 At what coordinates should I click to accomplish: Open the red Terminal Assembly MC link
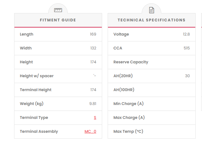(x=90, y=131)
